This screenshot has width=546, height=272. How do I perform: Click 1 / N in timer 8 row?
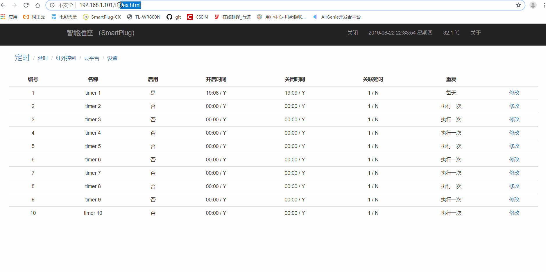(x=373, y=186)
